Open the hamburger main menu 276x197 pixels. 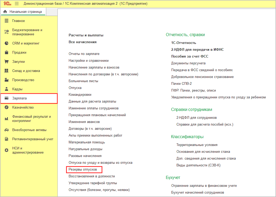pos(16,4)
